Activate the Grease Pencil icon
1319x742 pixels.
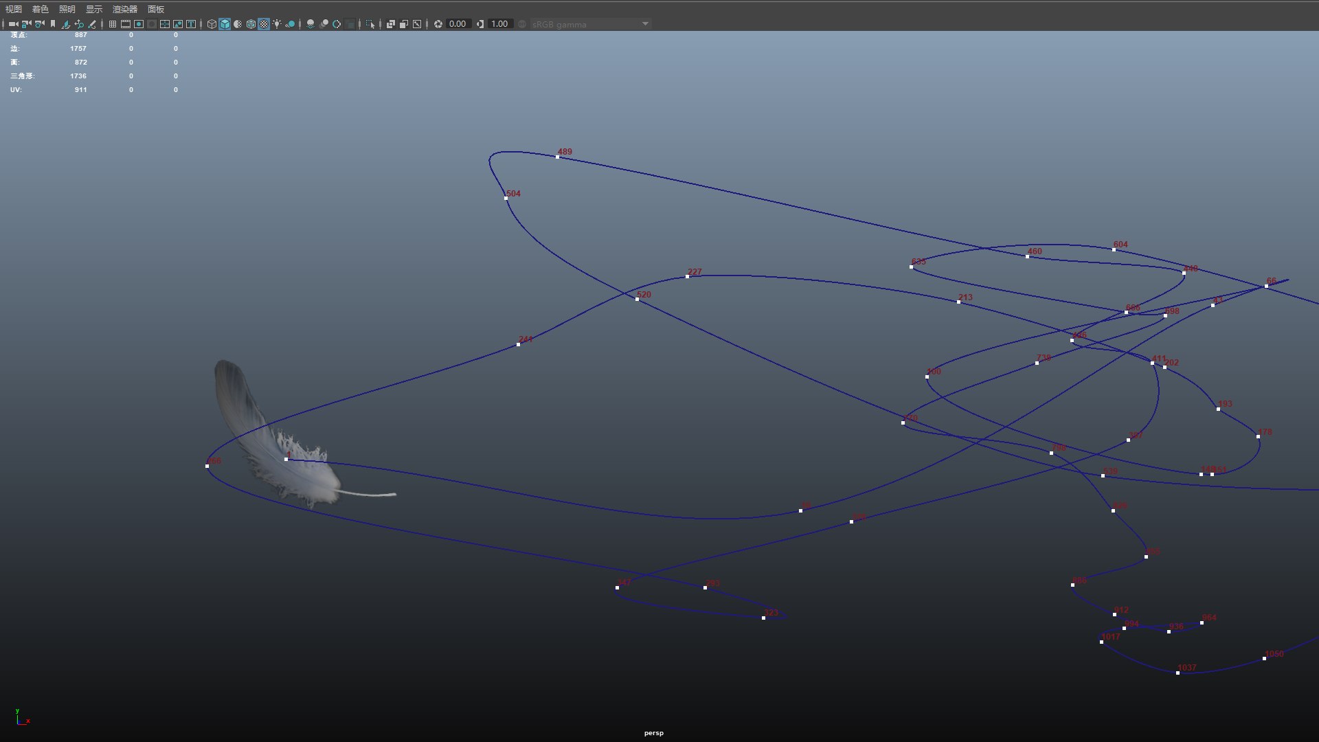tap(92, 24)
